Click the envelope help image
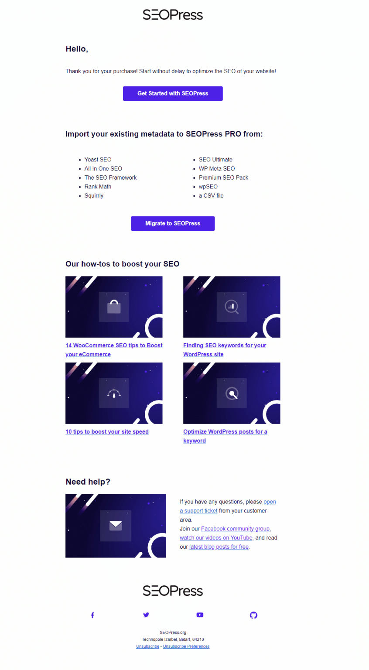This screenshot has width=369, height=670. point(116,526)
